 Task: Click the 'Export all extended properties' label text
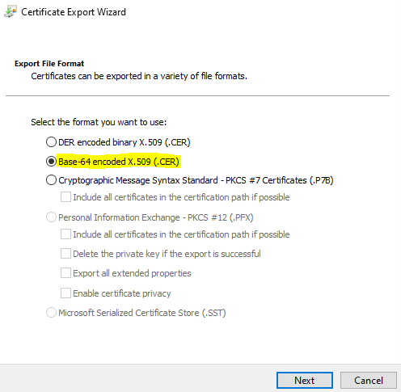[x=132, y=273]
